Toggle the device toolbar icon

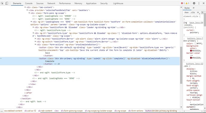[x=7, y=3]
